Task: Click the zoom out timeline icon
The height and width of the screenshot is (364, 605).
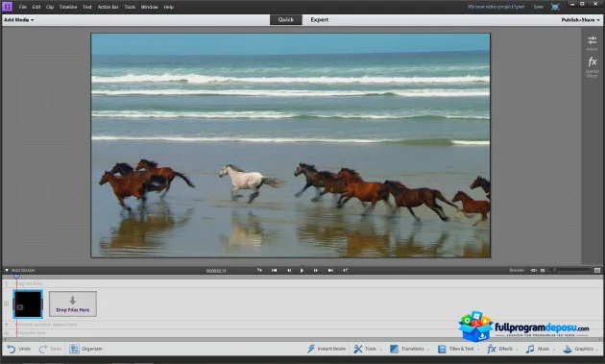Action: 543,270
